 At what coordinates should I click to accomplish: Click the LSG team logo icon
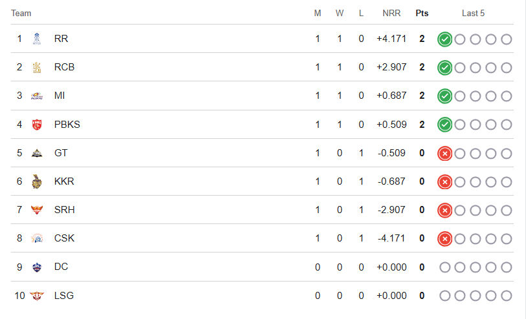click(x=37, y=296)
